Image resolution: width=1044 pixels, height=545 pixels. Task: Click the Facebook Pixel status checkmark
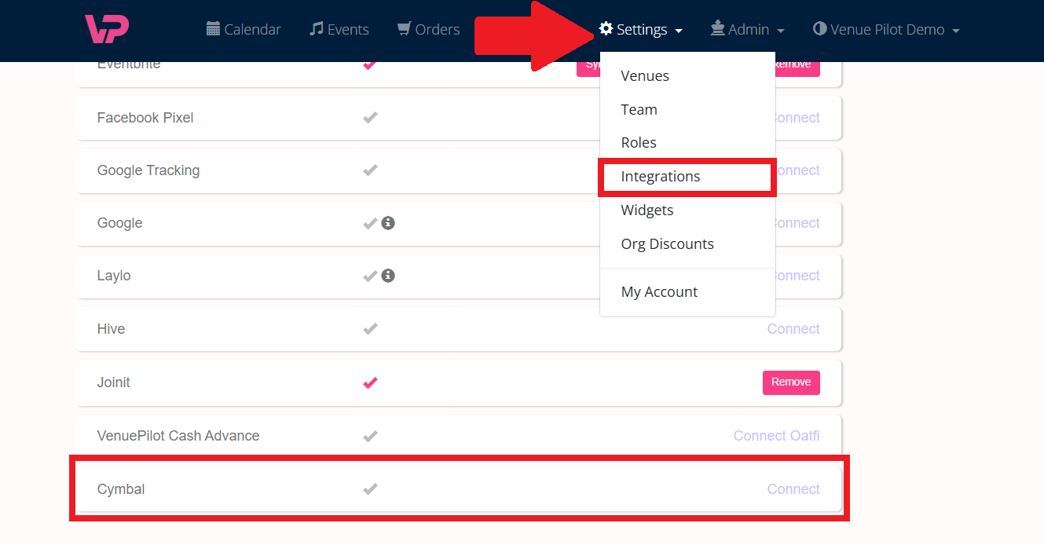point(370,118)
